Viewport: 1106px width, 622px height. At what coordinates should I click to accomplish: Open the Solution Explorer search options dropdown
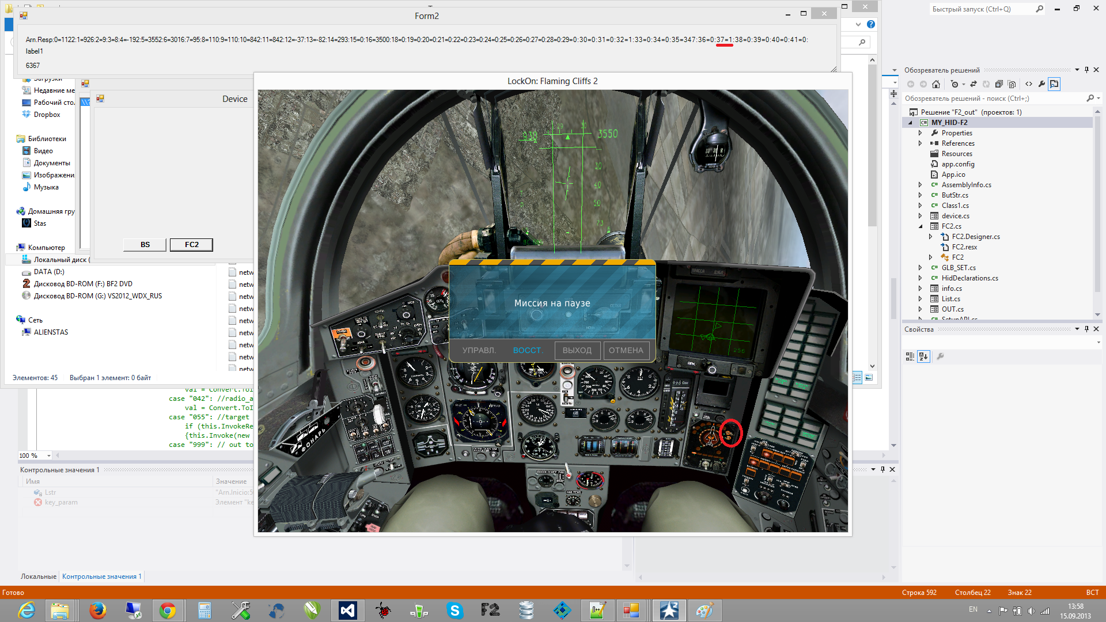click(x=1099, y=98)
